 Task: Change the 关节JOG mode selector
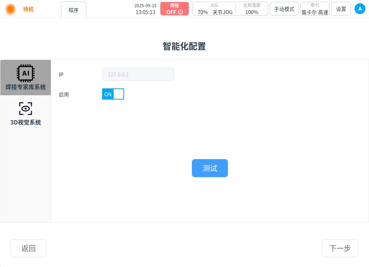coord(223,12)
